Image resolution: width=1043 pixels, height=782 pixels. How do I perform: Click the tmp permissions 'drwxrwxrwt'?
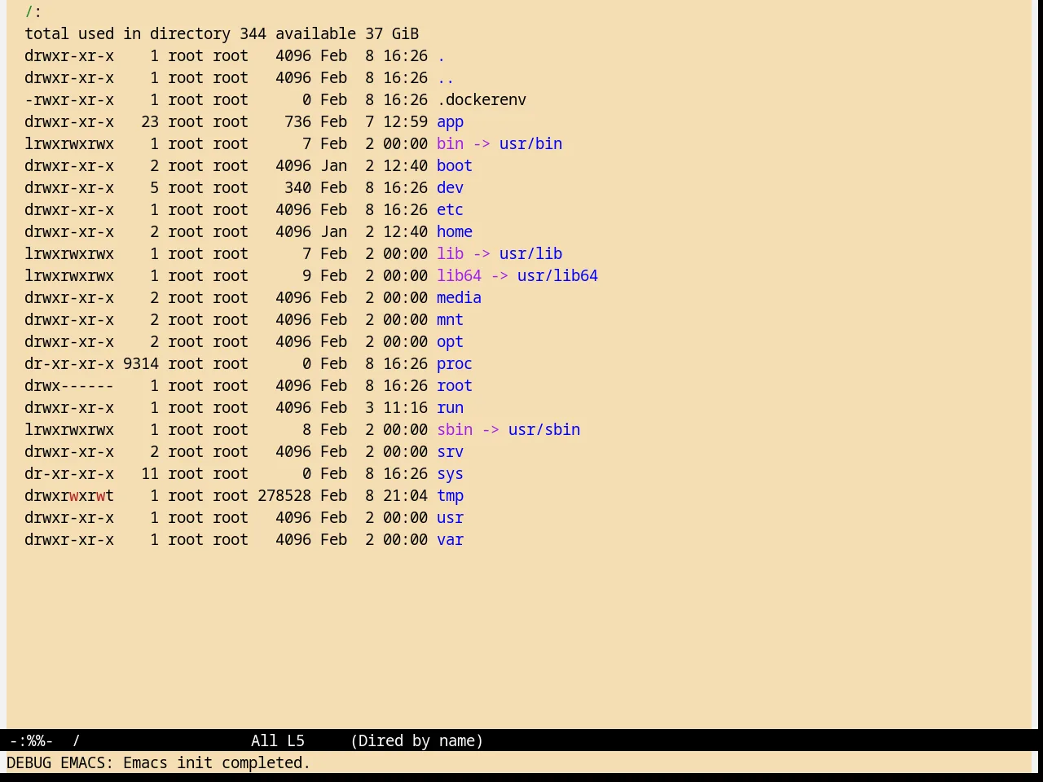point(69,496)
